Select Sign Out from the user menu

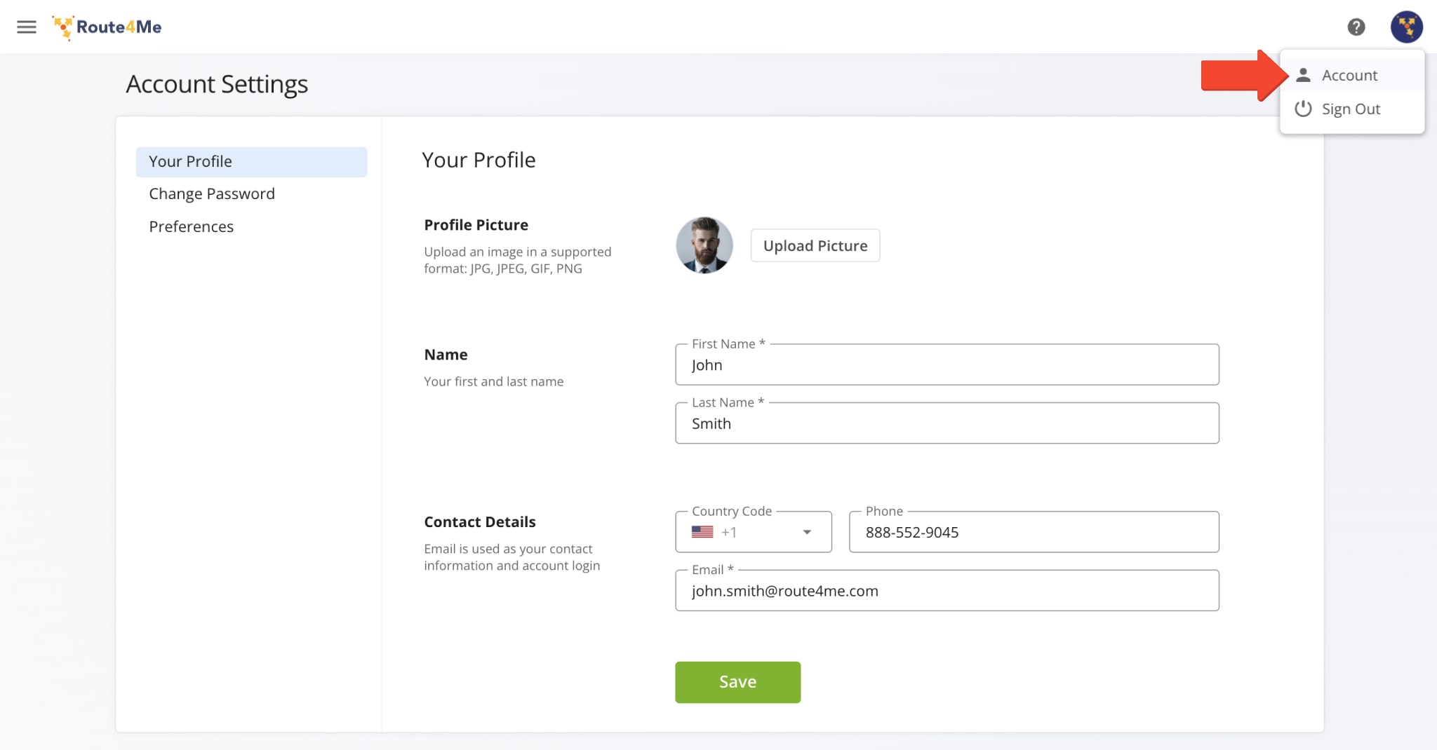(x=1350, y=109)
